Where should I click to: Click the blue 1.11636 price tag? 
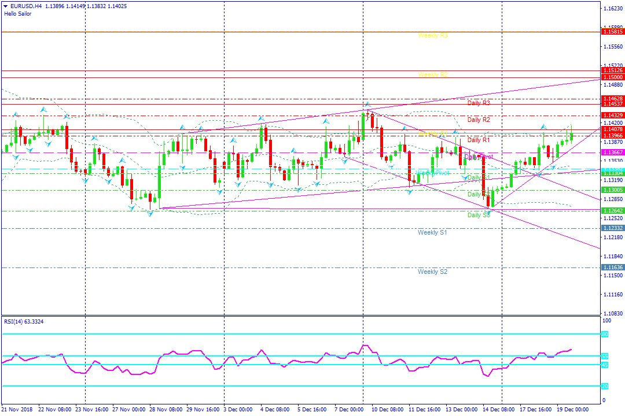point(613,268)
